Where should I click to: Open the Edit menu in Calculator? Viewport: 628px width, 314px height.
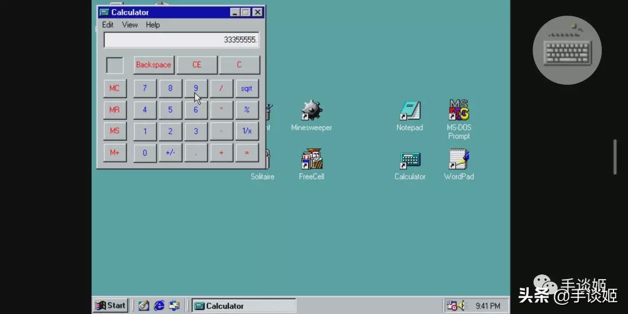tap(108, 25)
